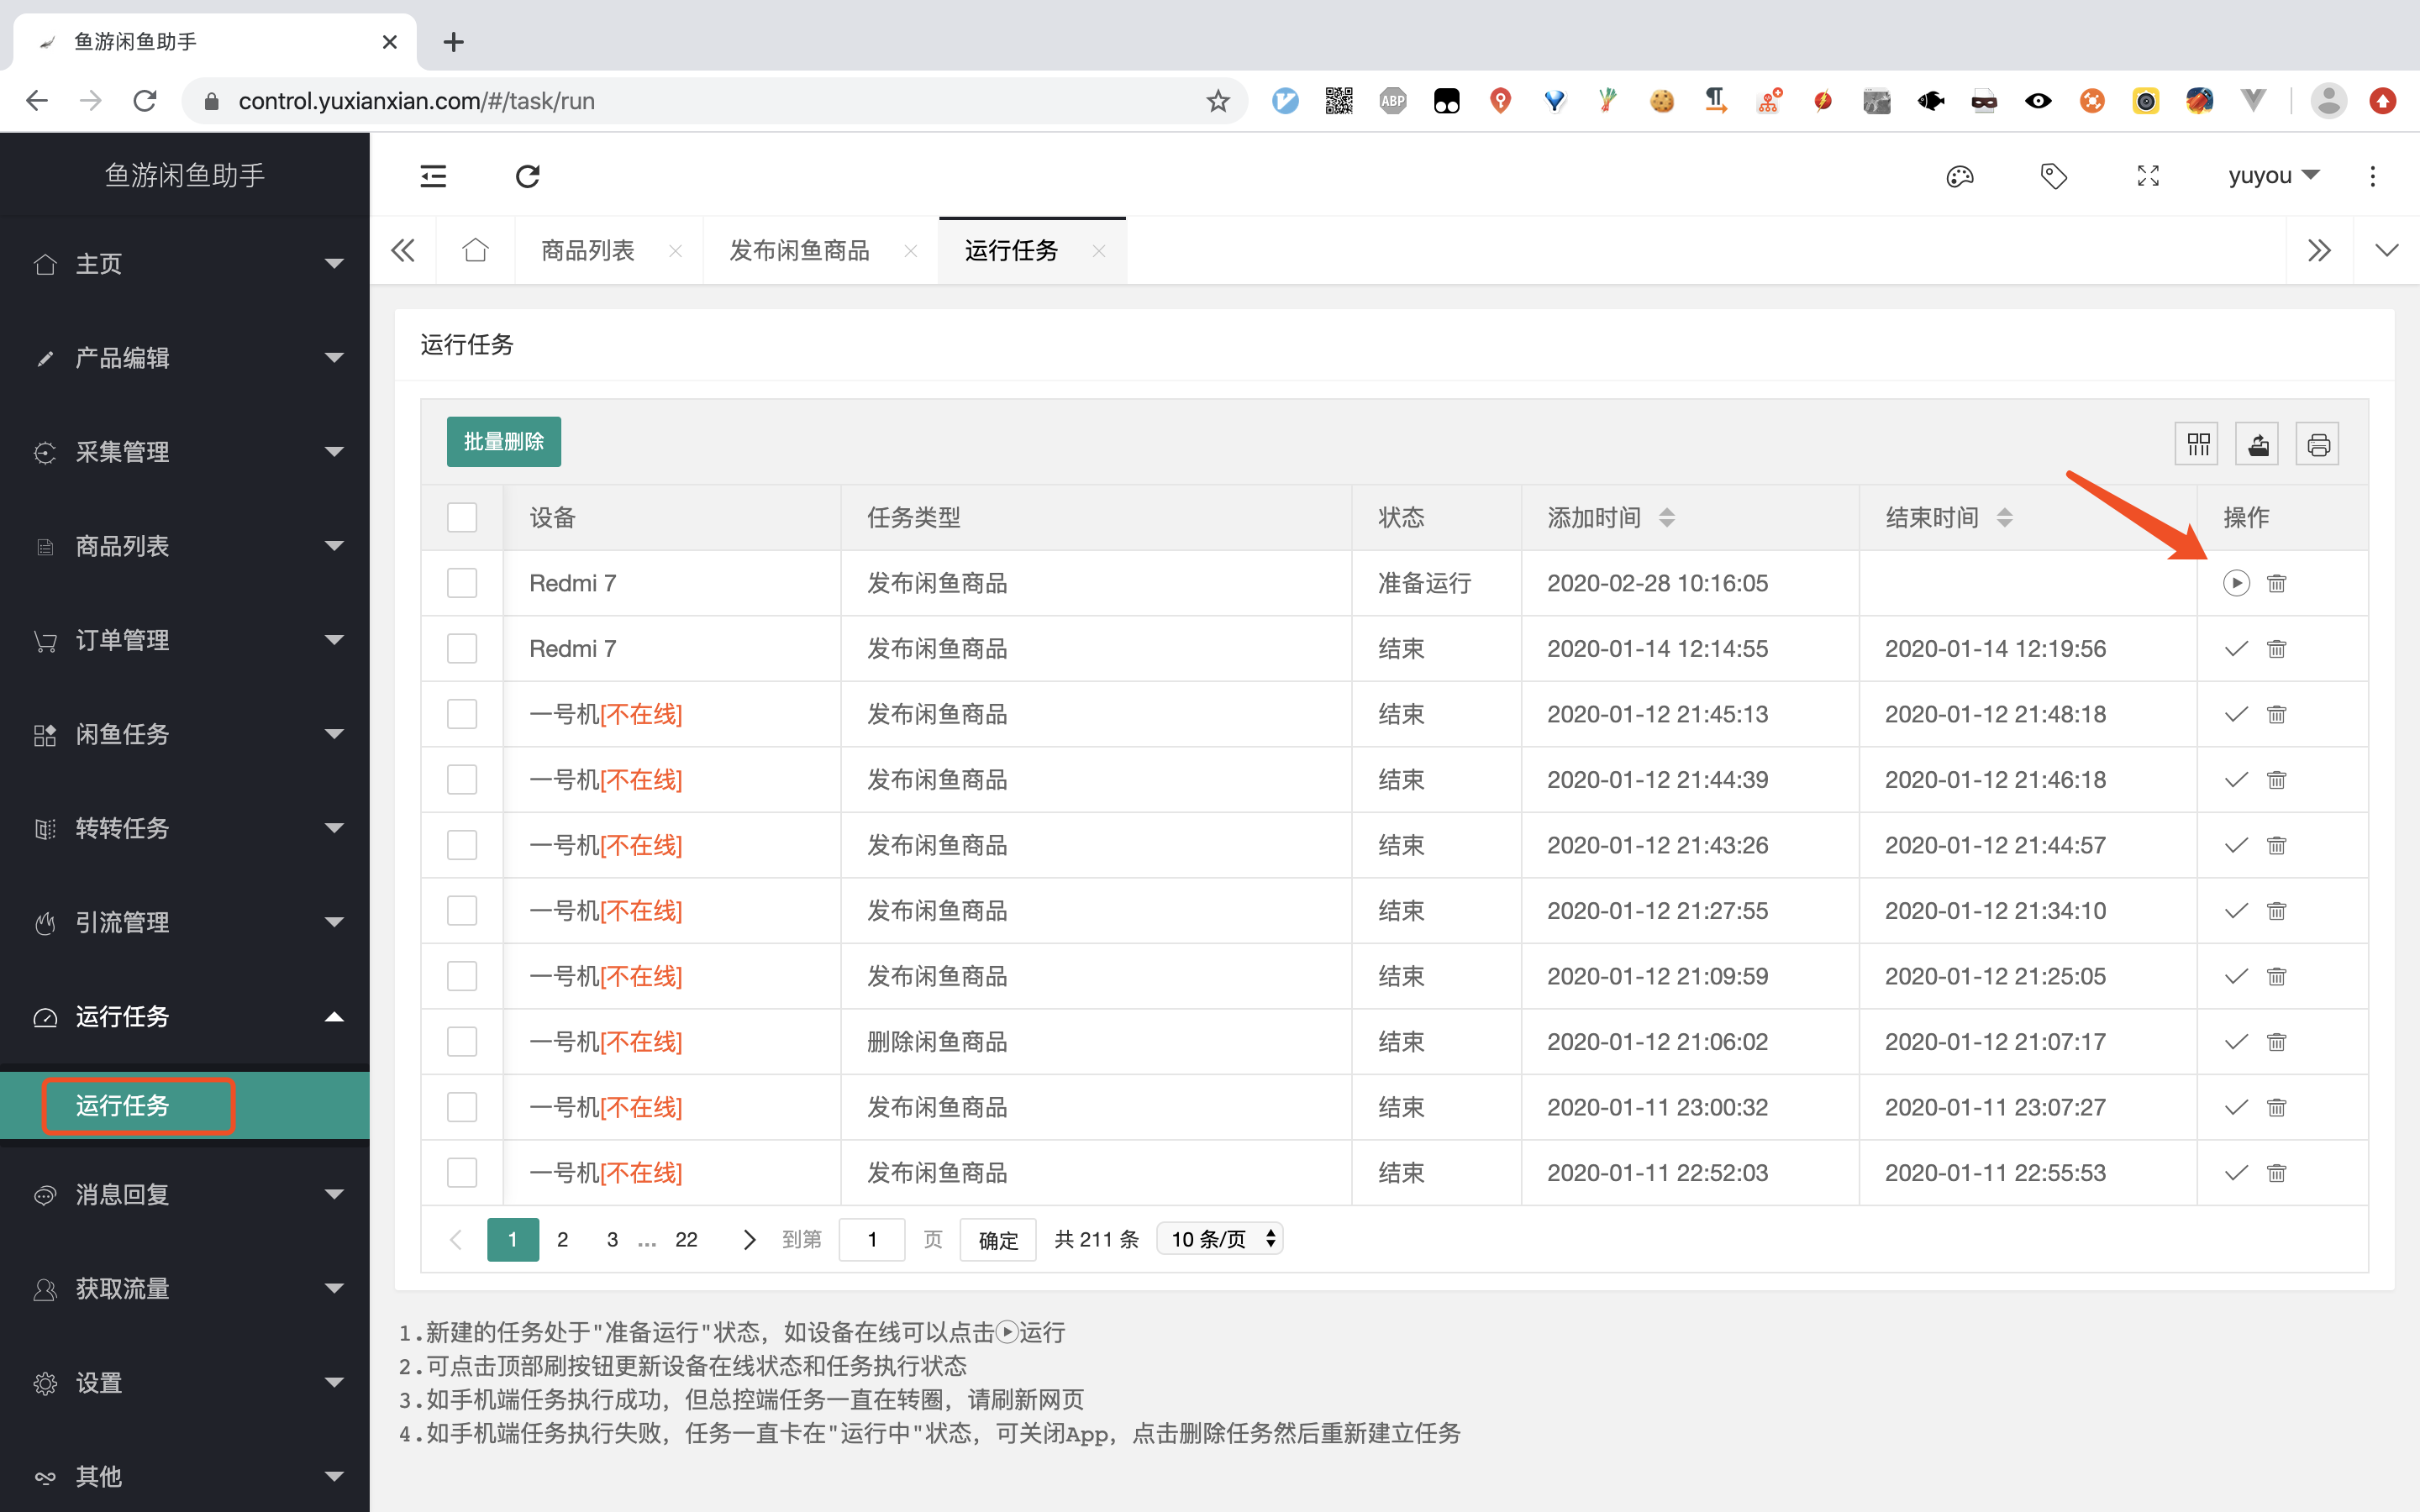
Task: Expand the 闲鱼任务 sidebar menu
Action: tap(185, 734)
